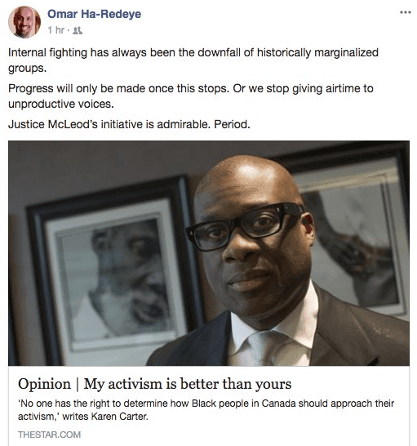Click the THESTAR.COM source label
This screenshot has width=417, height=446.
coord(49,435)
